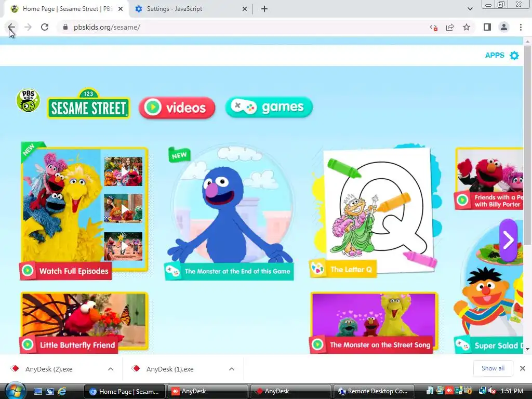The height and width of the screenshot is (399, 532).
Task: Click play icon on Watch Full Episodes
Action: (28, 270)
